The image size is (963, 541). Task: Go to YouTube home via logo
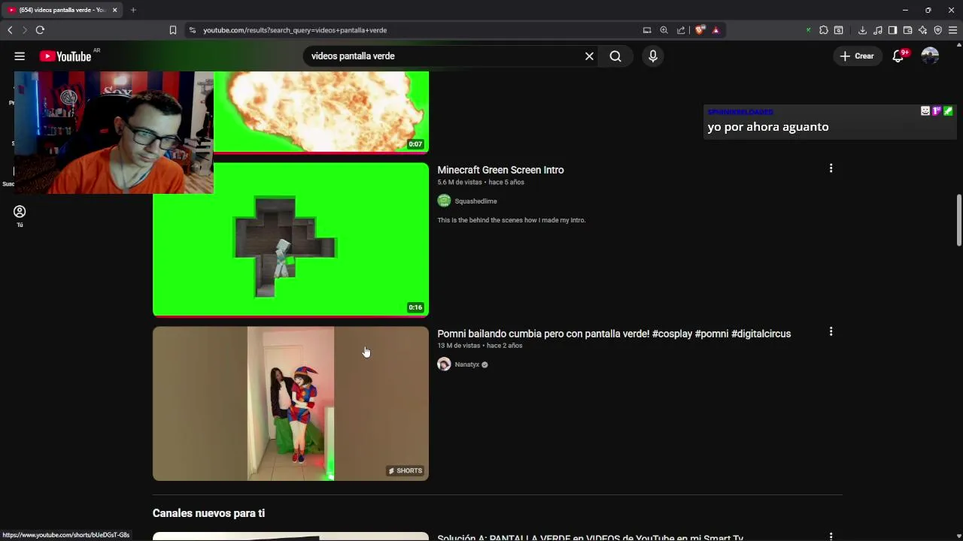[65, 56]
